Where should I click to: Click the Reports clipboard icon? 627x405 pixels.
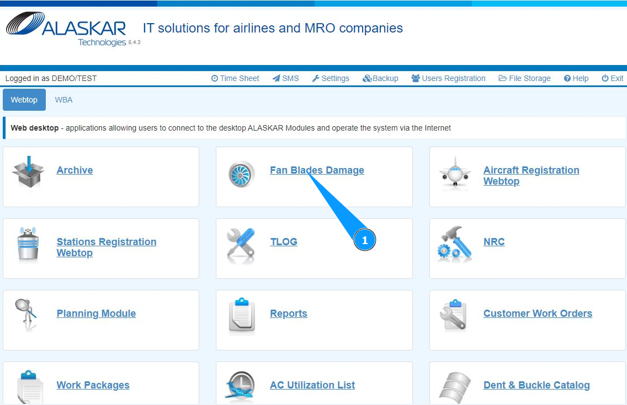[242, 315]
